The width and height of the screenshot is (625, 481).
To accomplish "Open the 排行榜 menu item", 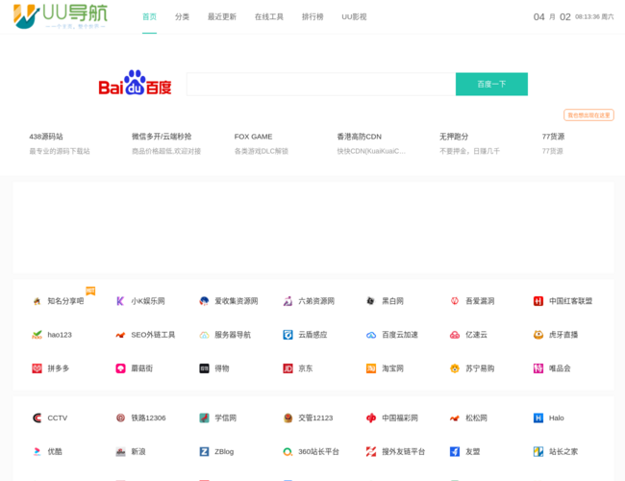I will (x=312, y=16).
